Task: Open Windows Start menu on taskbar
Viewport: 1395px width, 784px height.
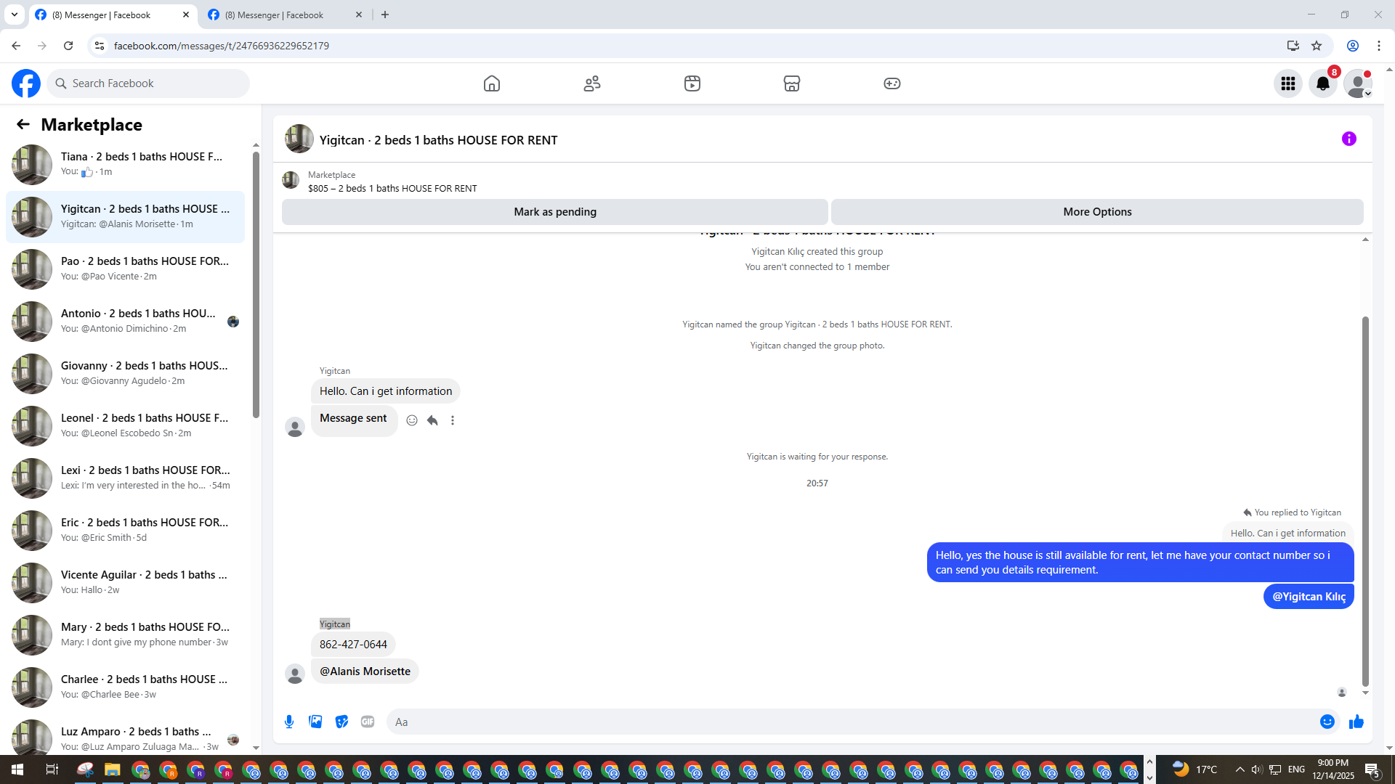Action: pyautogui.click(x=17, y=769)
